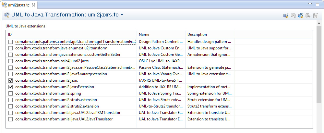Maximize the editor view
Image resolution: width=324 pixels, height=133 pixels.
(x=318, y=5)
